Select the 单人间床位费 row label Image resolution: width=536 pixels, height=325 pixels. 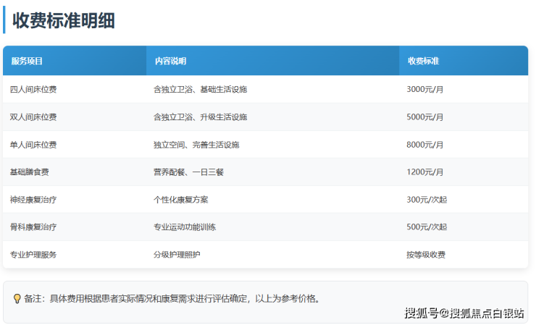pyautogui.click(x=33, y=145)
